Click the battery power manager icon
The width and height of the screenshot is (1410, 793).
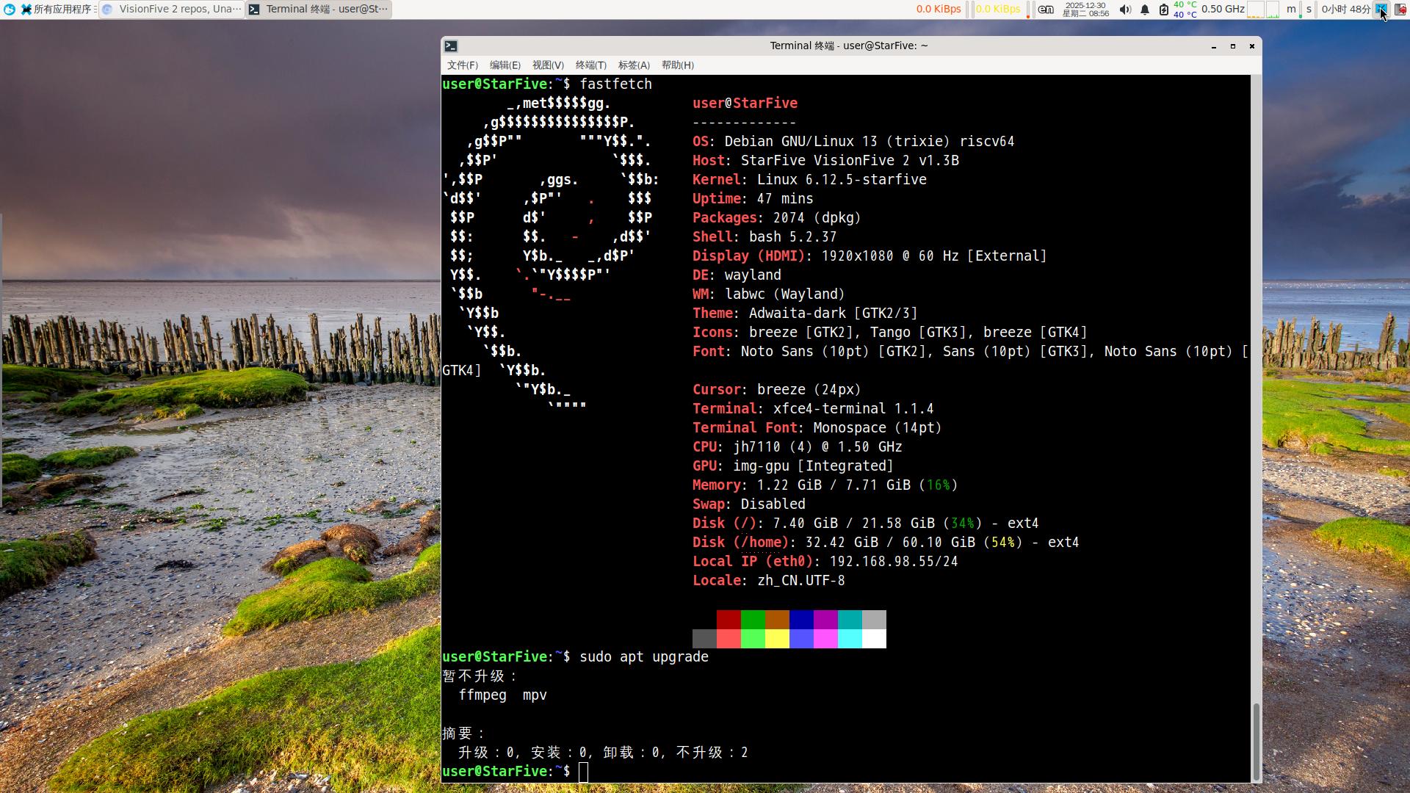1163,10
